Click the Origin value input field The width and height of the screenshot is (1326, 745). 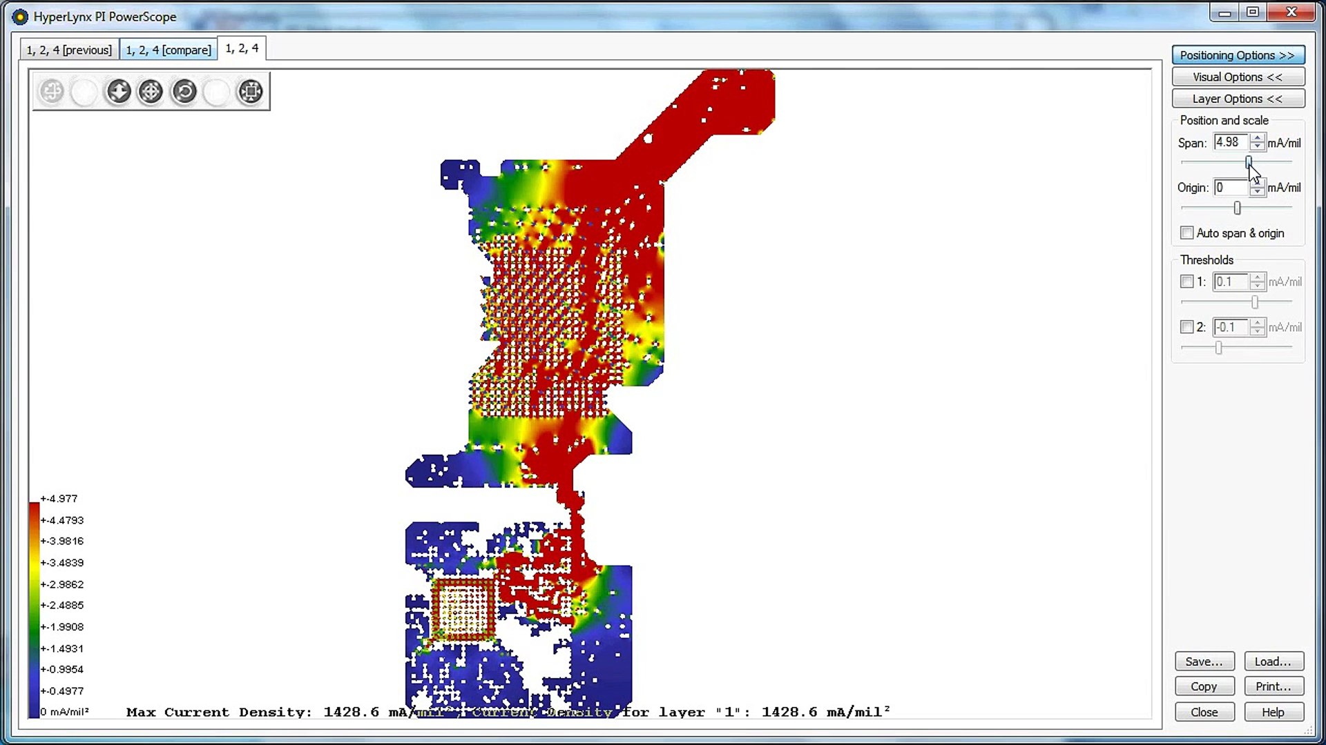(x=1231, y=188)
